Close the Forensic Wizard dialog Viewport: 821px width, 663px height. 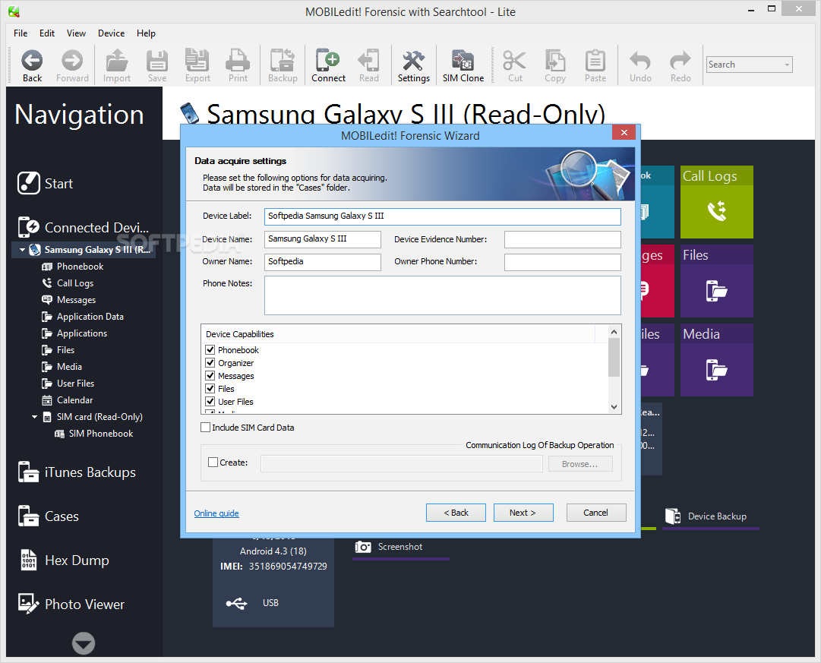click(624, 132)
